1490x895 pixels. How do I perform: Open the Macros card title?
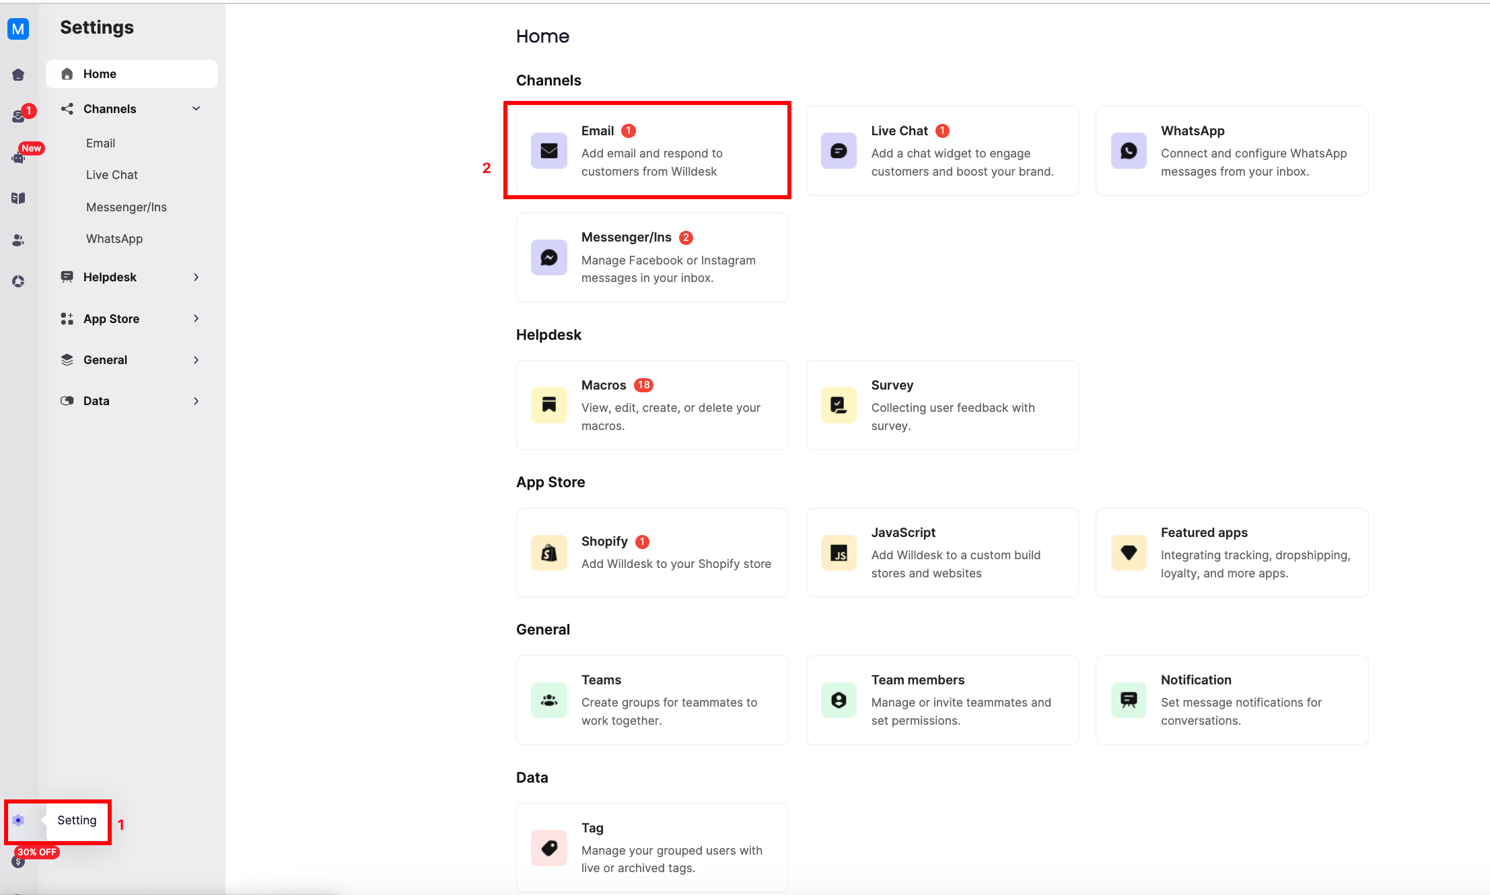coord(604,385)
